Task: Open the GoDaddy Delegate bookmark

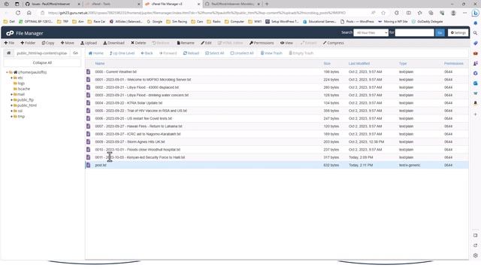Action: (x=427, y=22)
